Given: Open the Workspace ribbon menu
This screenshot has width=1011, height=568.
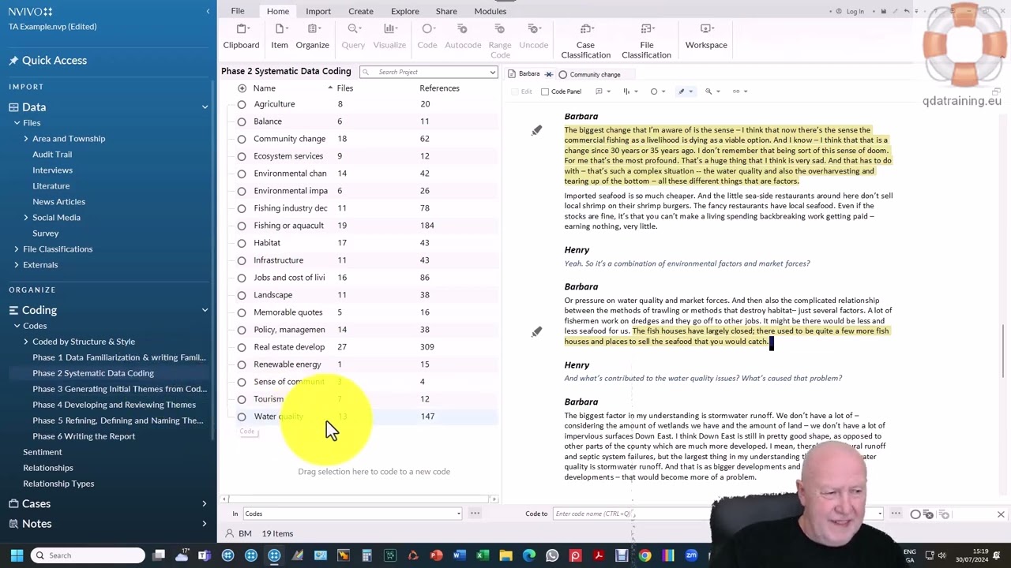Looking at the screenshot, I should tap(706, 37).
